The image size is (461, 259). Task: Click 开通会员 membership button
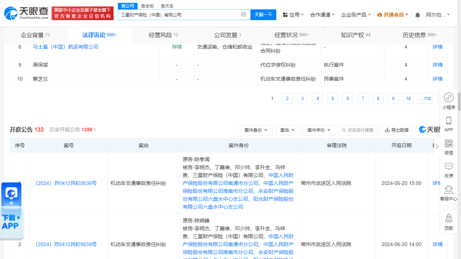393,15
